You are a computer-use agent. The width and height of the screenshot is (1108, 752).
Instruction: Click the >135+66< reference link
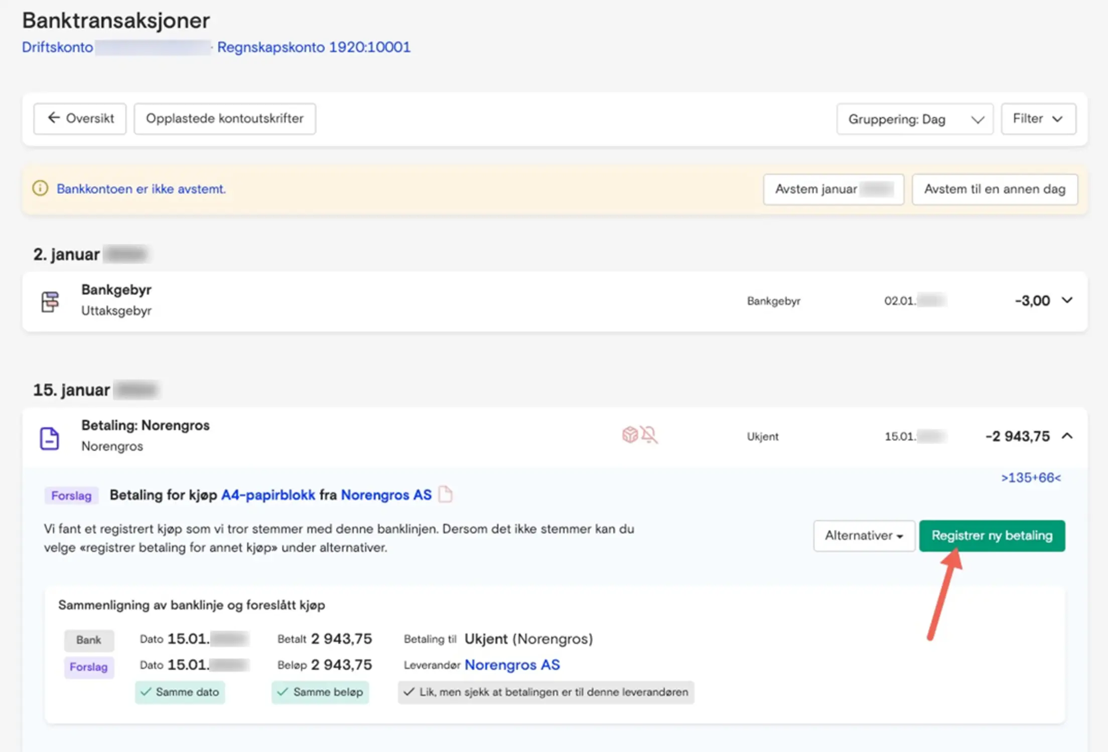(x=1031, y=478)
